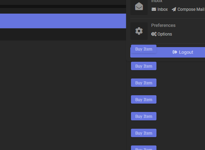This screenshot has width=205, height=150.
Task: Open the Options preferences link
Action: (161, 34)
